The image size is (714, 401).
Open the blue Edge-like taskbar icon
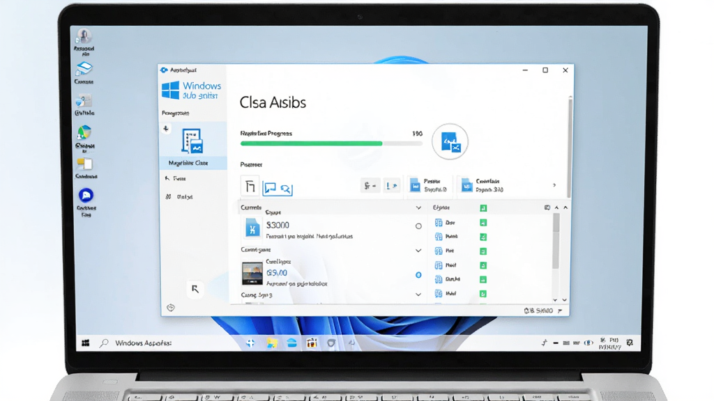tap(292, 343)
